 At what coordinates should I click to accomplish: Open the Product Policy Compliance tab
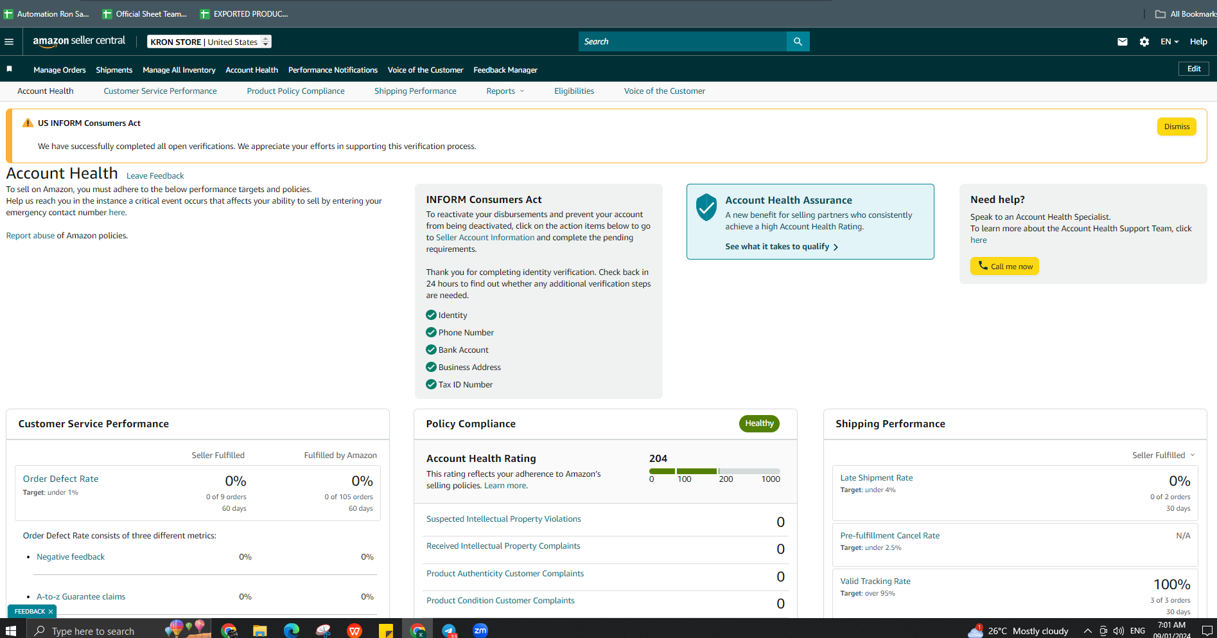pos(295,91)
